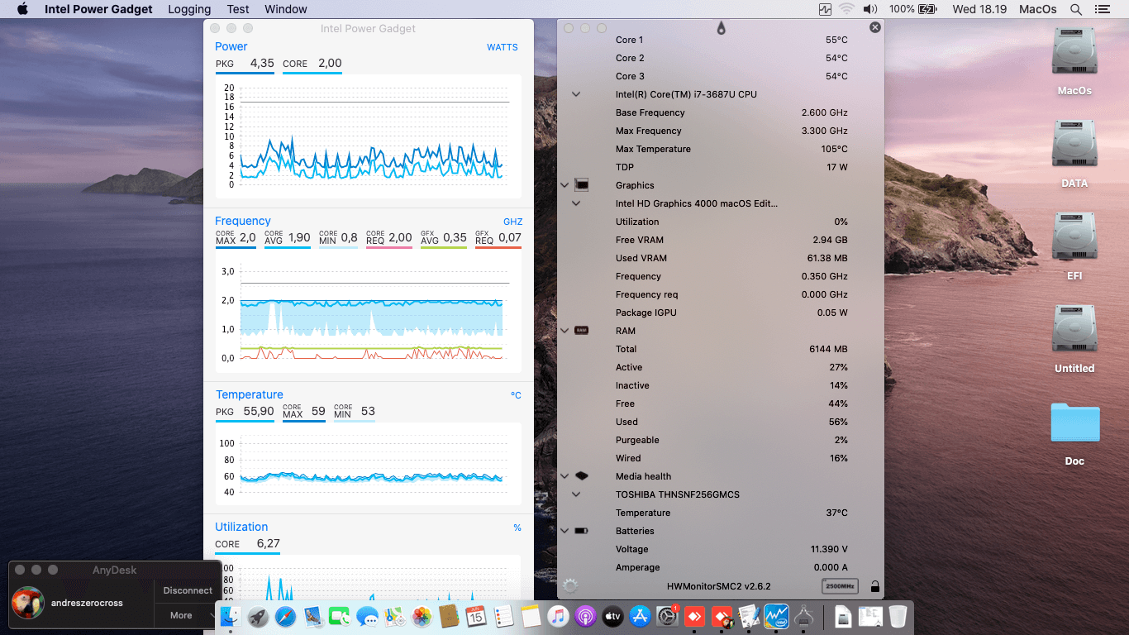Collapse the TOSHIBA THNSNF256GMCS drive group
1129x635 pixels.
pos(576,494)
